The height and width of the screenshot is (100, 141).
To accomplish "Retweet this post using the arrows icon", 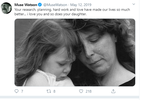I will 49,91.
